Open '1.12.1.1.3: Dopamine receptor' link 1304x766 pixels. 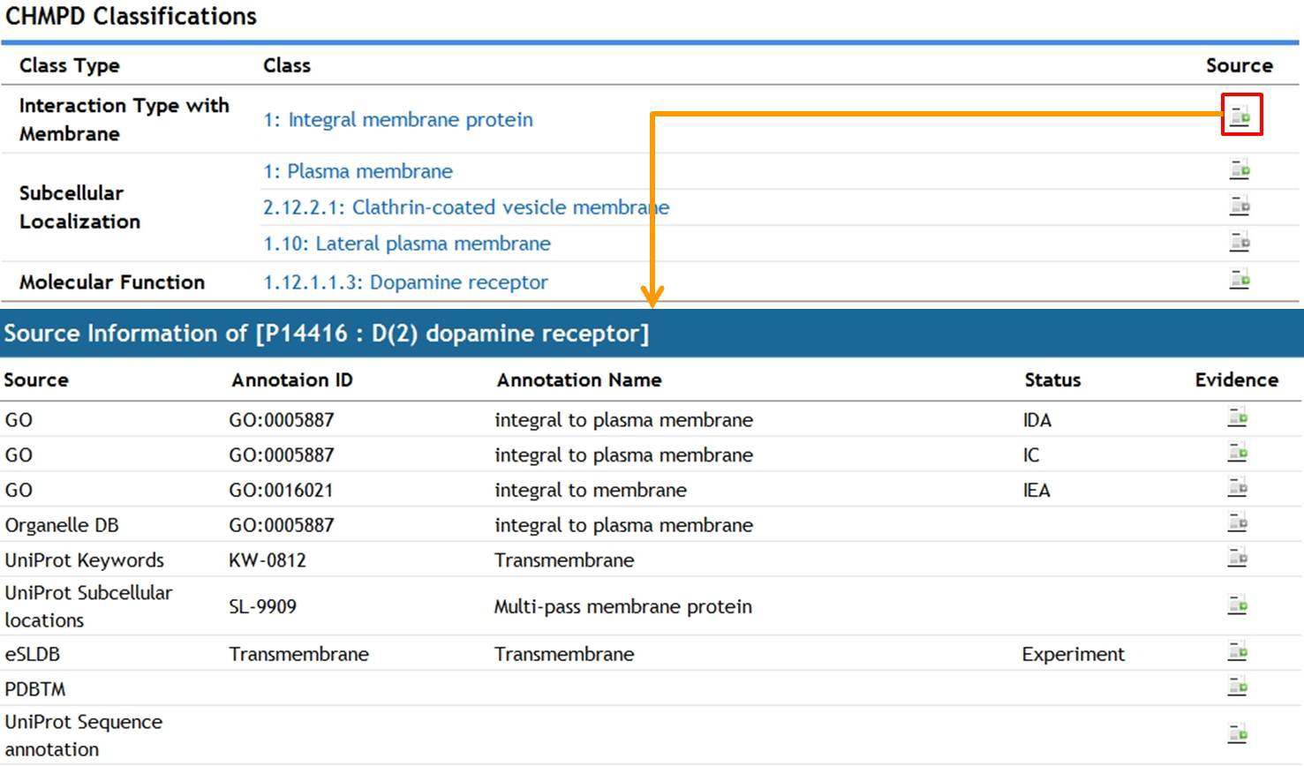(405, 282)
